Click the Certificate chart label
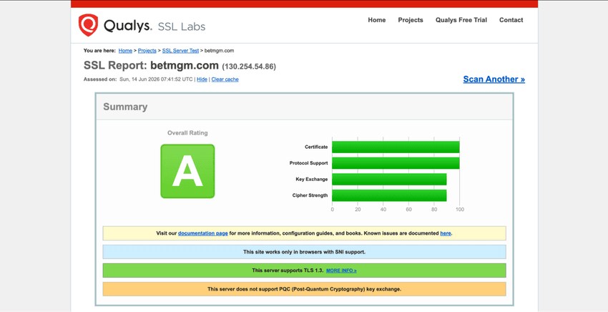The image size is (608, 312). click(x=316, y=147)
